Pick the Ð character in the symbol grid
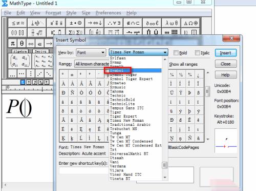The image size is (256, 191). (63, 93)
